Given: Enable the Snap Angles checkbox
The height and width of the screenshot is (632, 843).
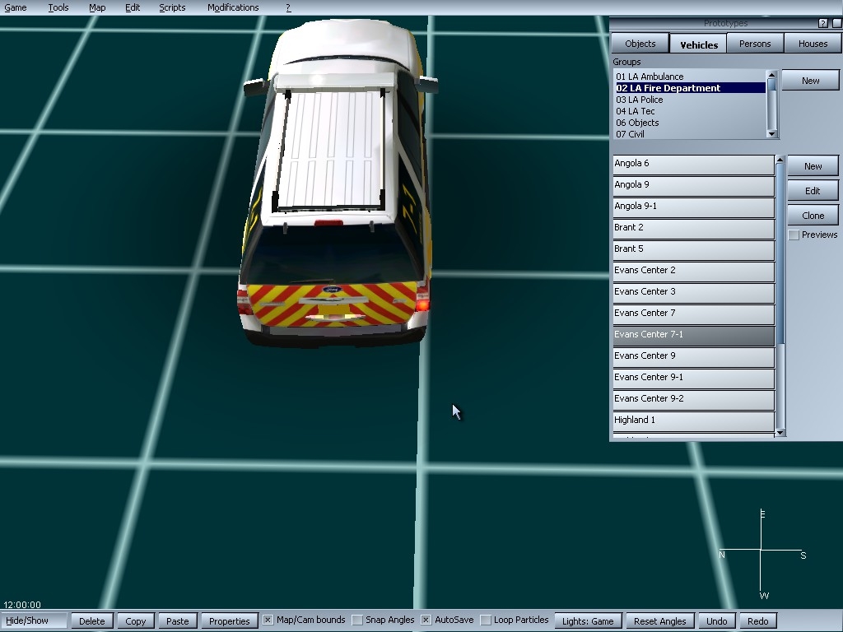Looking at the screenshot, I should tap(357, 620).
